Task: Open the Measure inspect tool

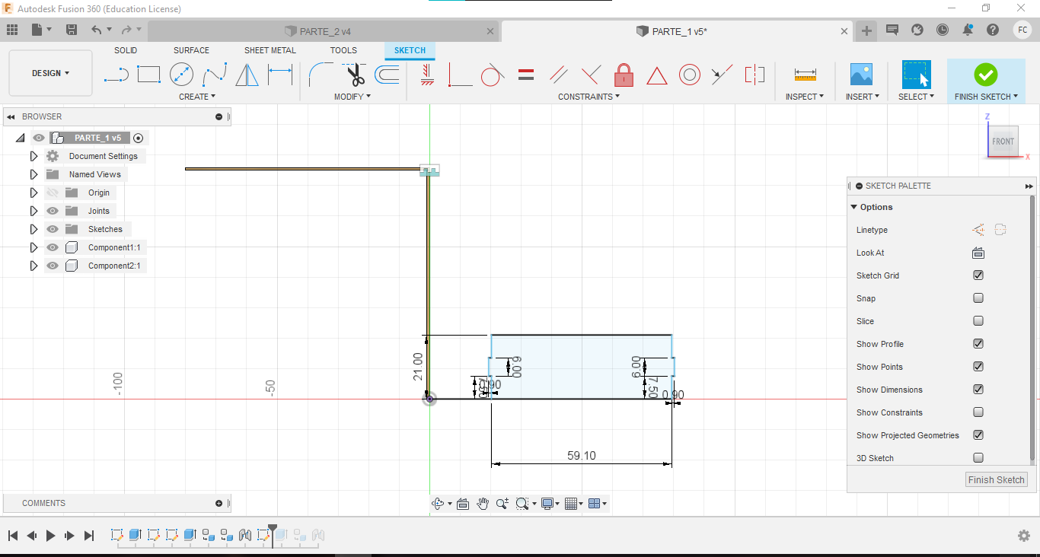Action: (805, 75)
